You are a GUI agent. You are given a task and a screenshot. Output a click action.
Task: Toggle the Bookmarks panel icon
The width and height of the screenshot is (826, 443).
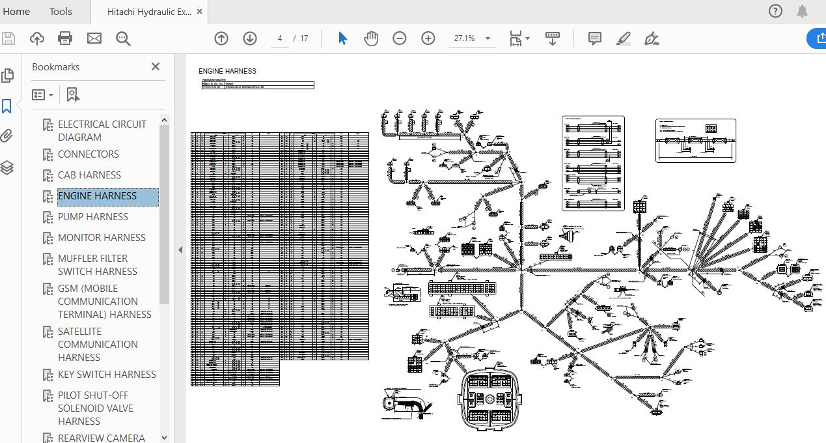pyautogui.click(x=7, y=106)
